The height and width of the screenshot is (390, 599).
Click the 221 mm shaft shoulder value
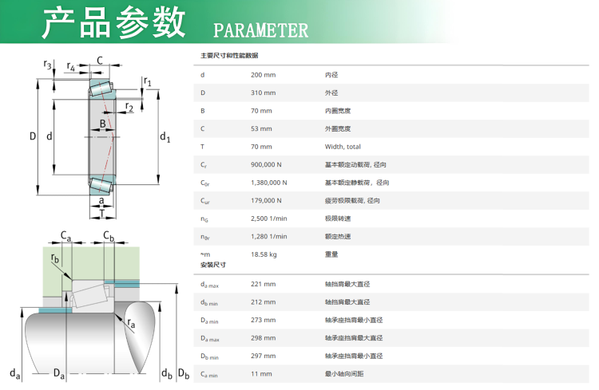click(263, 284)
